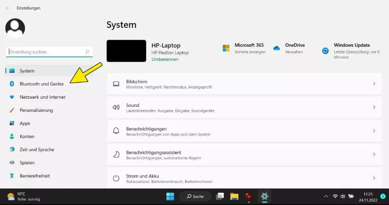Viewport: 389px width, 205px height.
Task: Click the Zeit und Sprache globe icon
Action: [11, 149]
